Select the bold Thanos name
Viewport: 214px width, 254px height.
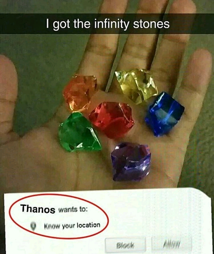(x=38, y=209)
